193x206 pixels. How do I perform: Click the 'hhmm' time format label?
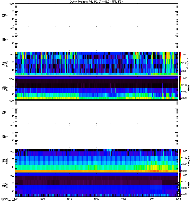tap(4, 199)
